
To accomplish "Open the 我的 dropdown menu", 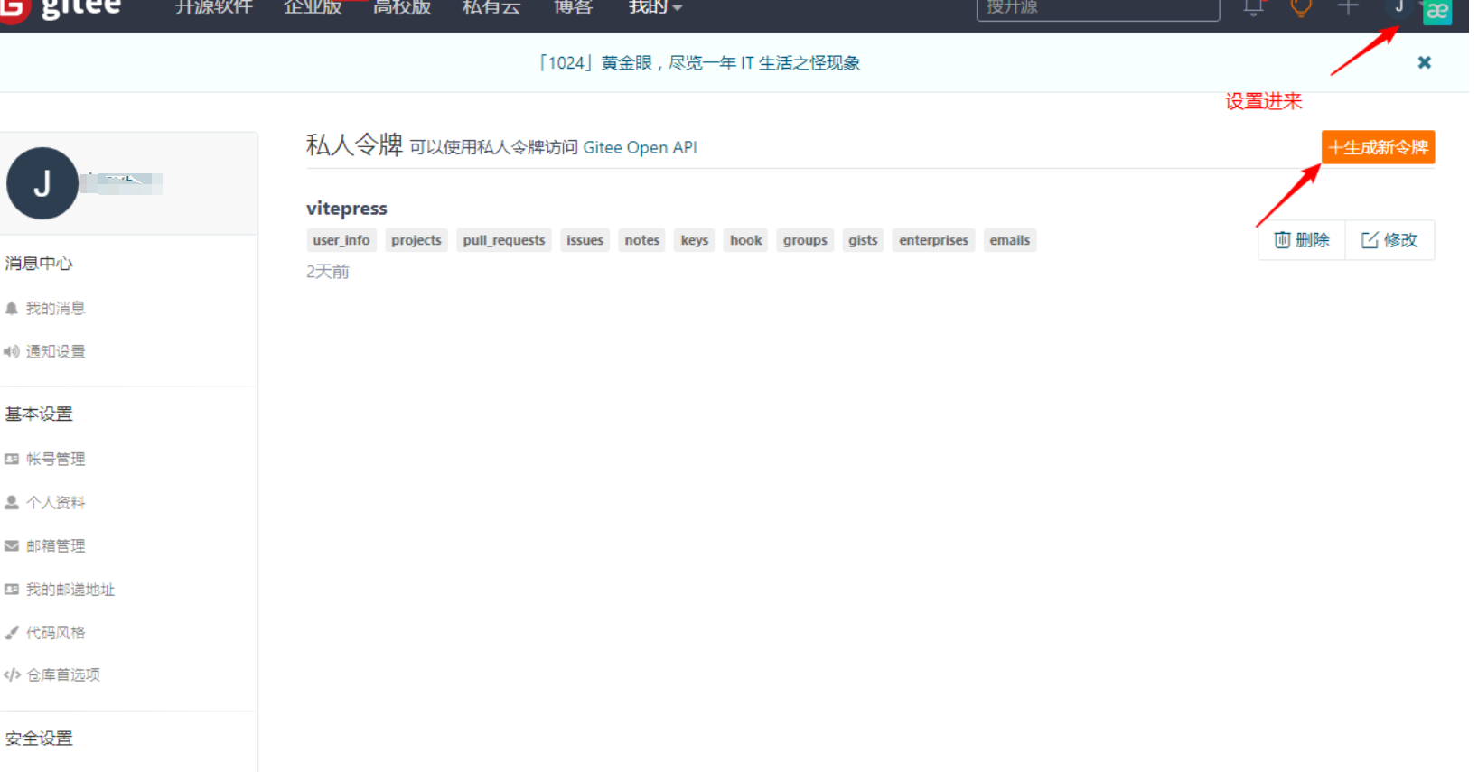I will (655, 7).
